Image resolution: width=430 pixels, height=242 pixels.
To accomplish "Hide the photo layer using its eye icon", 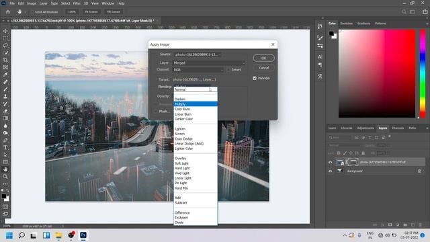I will (x=330, y=162).
